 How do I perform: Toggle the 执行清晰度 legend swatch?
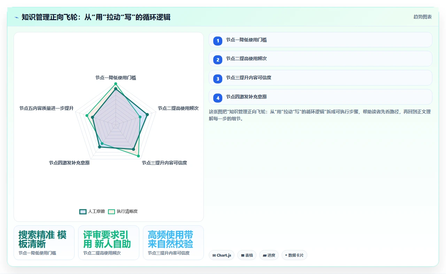(111, 211)
